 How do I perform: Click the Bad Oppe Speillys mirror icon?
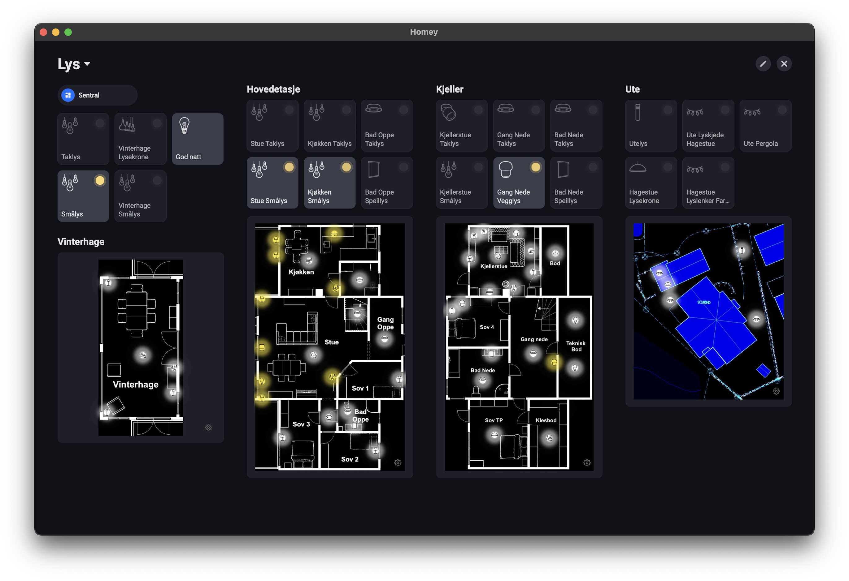(x=373, y=170)
